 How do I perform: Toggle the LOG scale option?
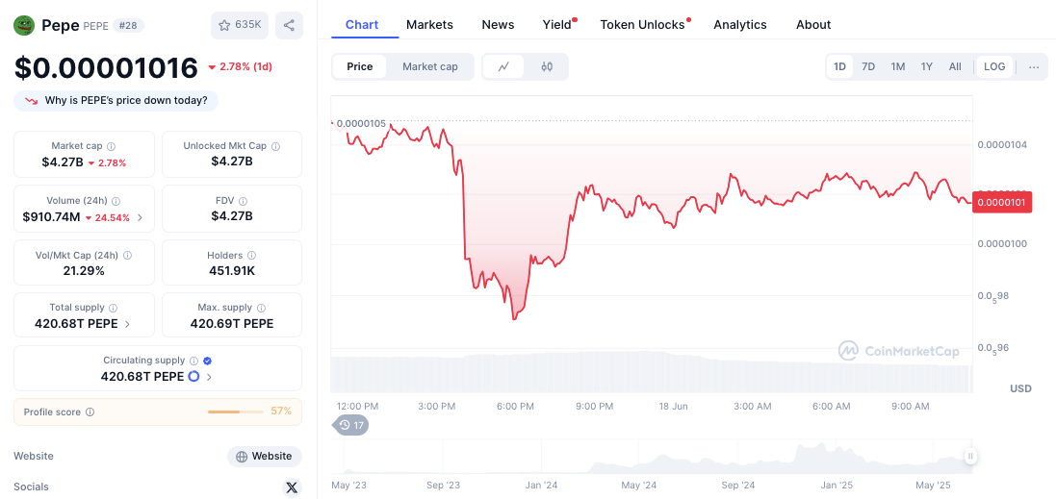pyautogui.click(x=994, y=66)
